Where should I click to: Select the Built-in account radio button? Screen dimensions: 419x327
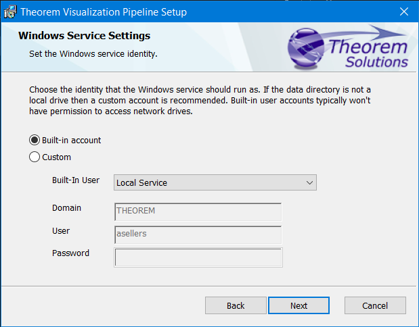tap(35, 141)
